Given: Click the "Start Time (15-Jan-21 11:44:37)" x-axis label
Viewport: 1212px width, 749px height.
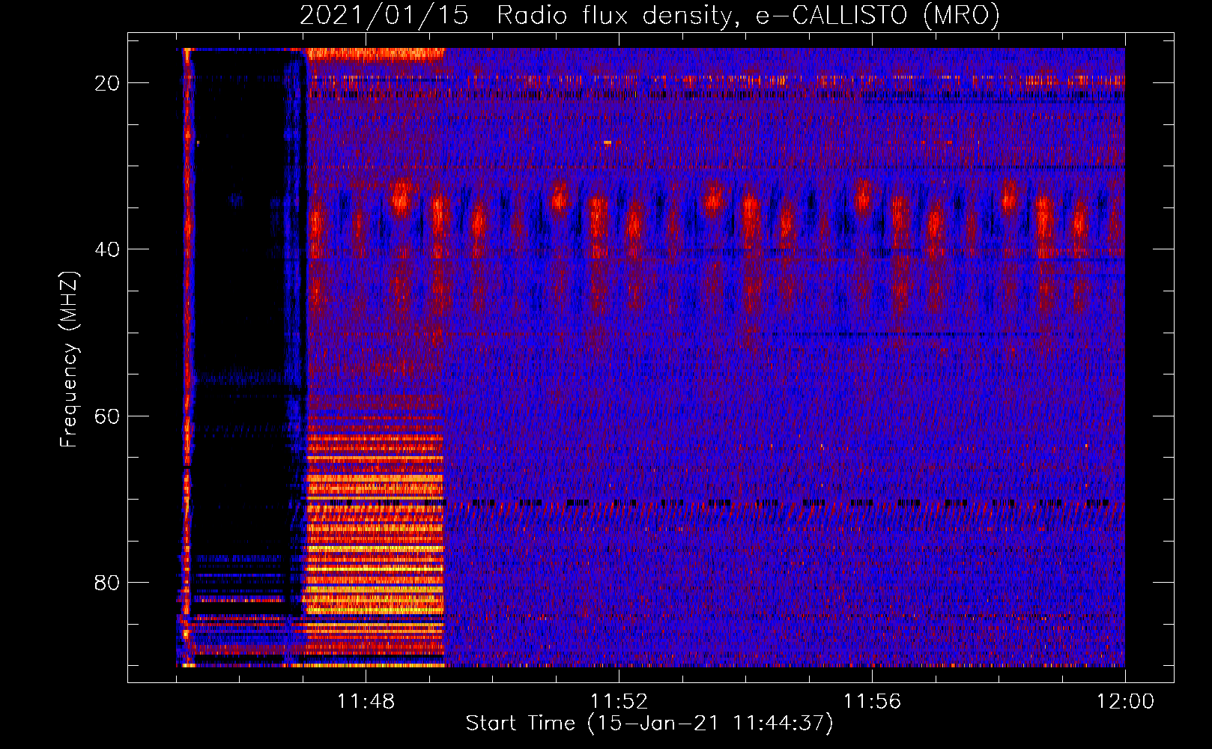Looking at the screenshot, I should coord(649,723).
